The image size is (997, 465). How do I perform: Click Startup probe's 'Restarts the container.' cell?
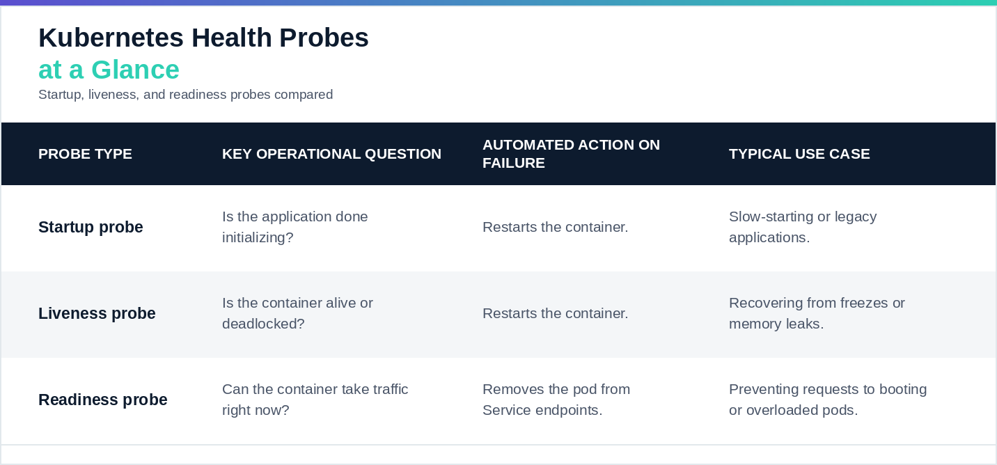point(556,227)
